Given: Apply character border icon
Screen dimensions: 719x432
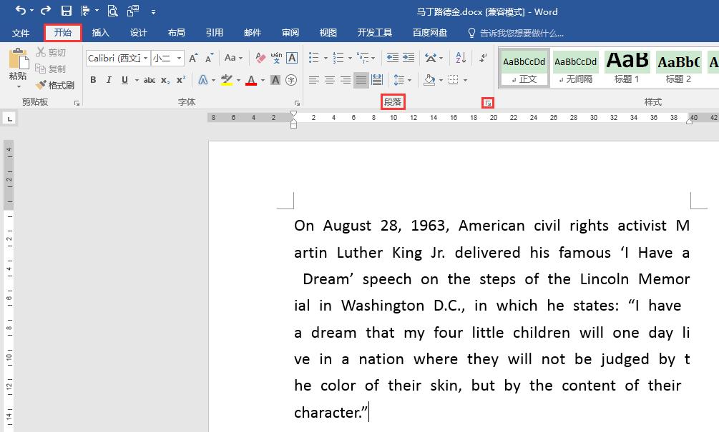Looking at the screenshot, I should pos(292,58).
